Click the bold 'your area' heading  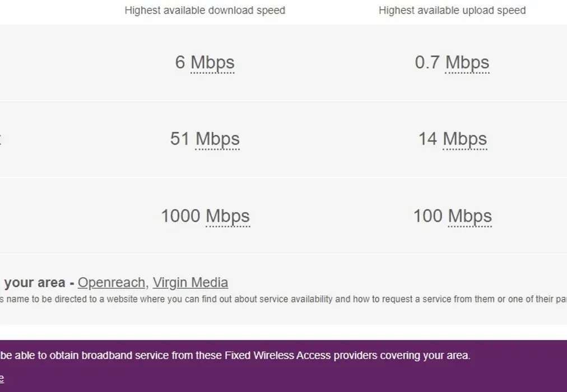34,282
